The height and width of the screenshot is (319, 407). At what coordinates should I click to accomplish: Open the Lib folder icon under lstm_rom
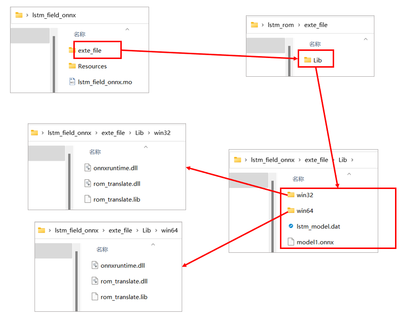tap(307, 60)
